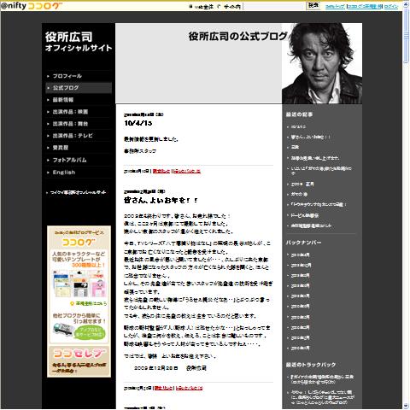Click the 役所広司 オフィシャルサイト site title
This screenshot has width=410, height=410.
[x=79, y=42]
